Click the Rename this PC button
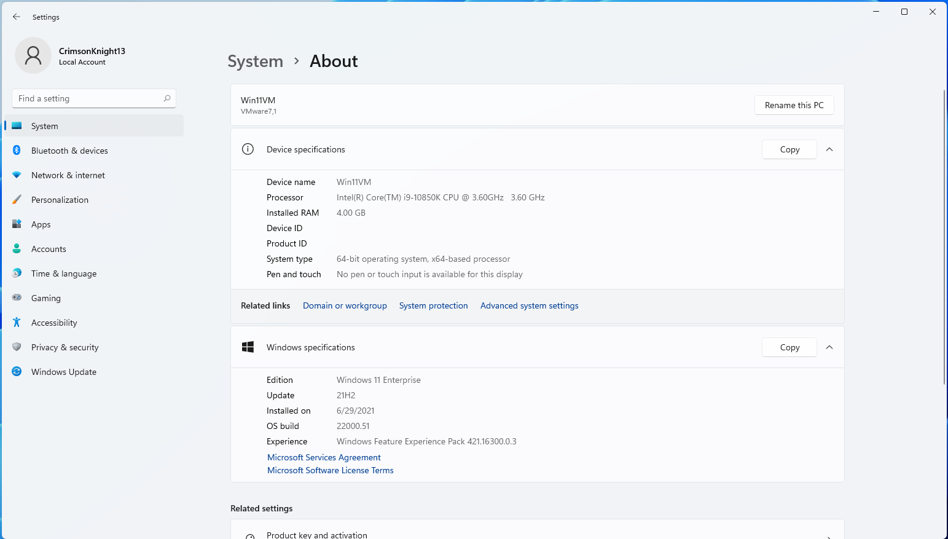This screenshot has width=948, height=539. (x=794, y=105)
